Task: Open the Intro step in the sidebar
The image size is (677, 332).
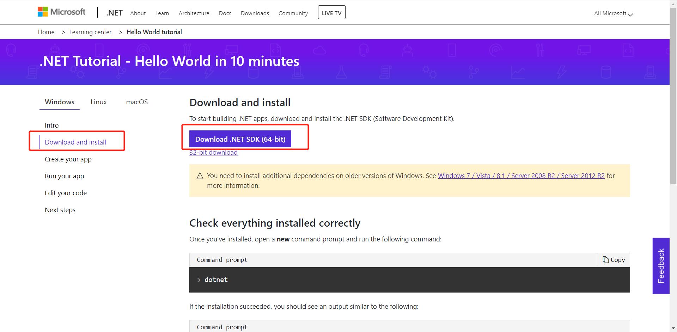Action: (x=52, y=125)
